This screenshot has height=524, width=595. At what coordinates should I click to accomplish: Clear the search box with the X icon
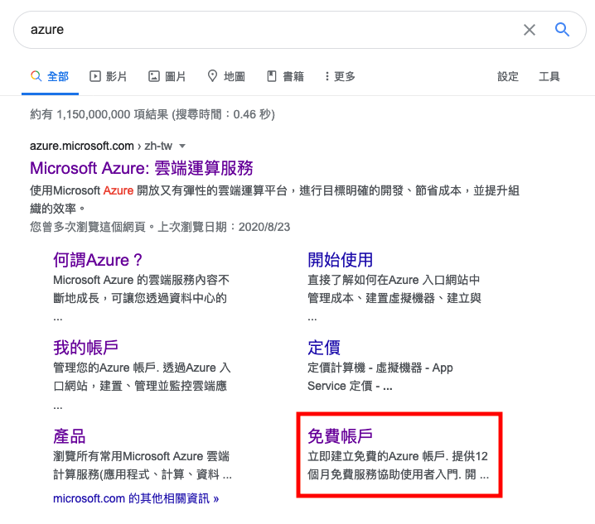(530, 30)
